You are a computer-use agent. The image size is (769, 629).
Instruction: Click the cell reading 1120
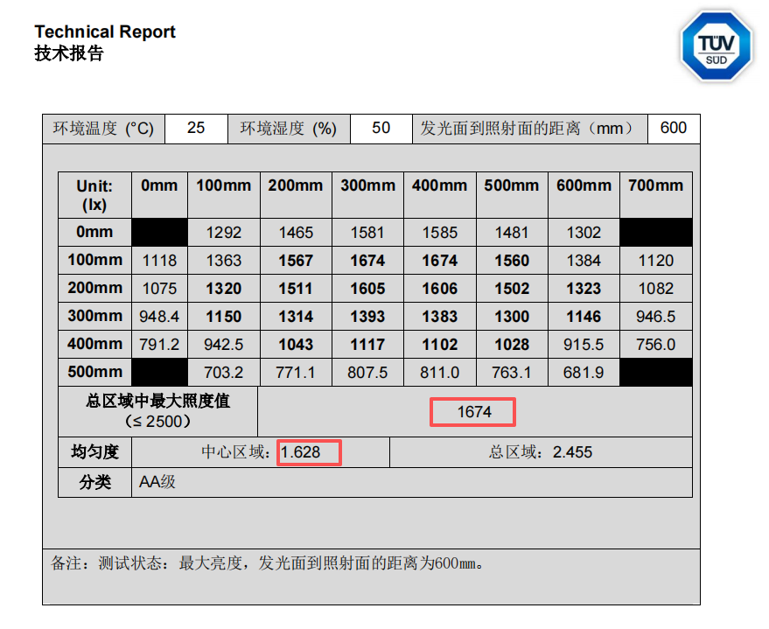[x=656, y=261]
